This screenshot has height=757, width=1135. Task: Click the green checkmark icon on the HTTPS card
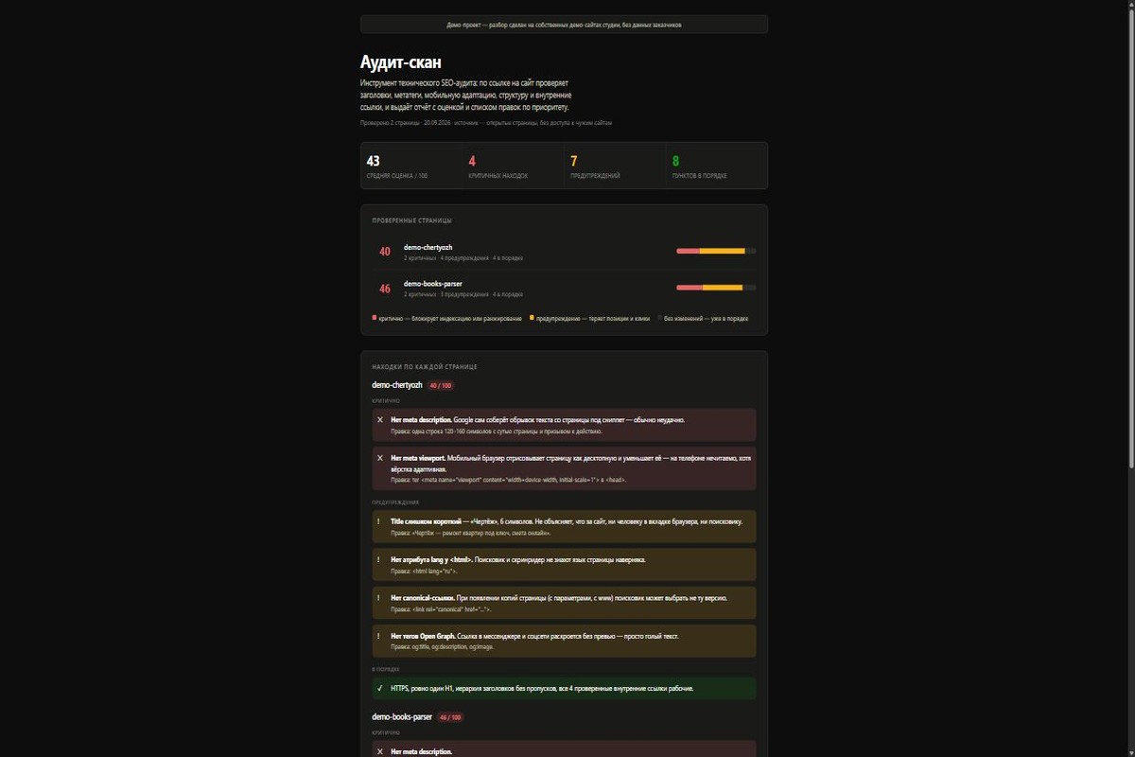(x=380, y=688)
